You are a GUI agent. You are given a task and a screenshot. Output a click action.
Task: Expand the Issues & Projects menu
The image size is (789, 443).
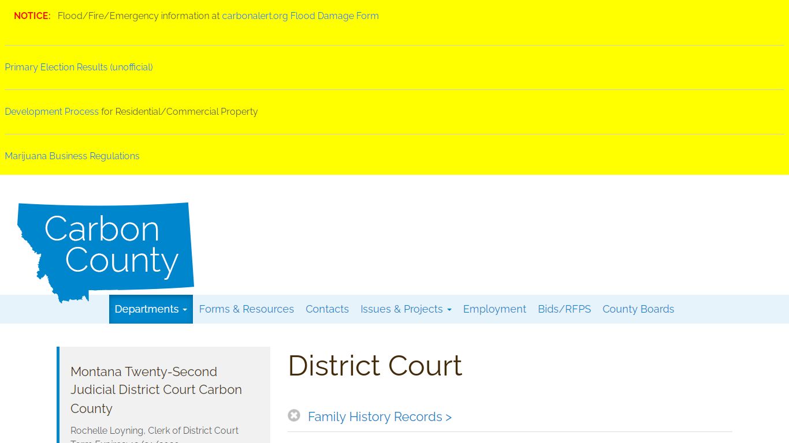406,309
